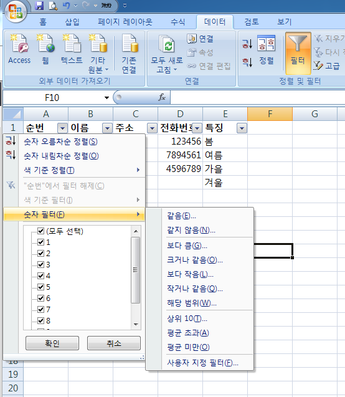Sort descending icon in ribbon

(x=247, y=62)
